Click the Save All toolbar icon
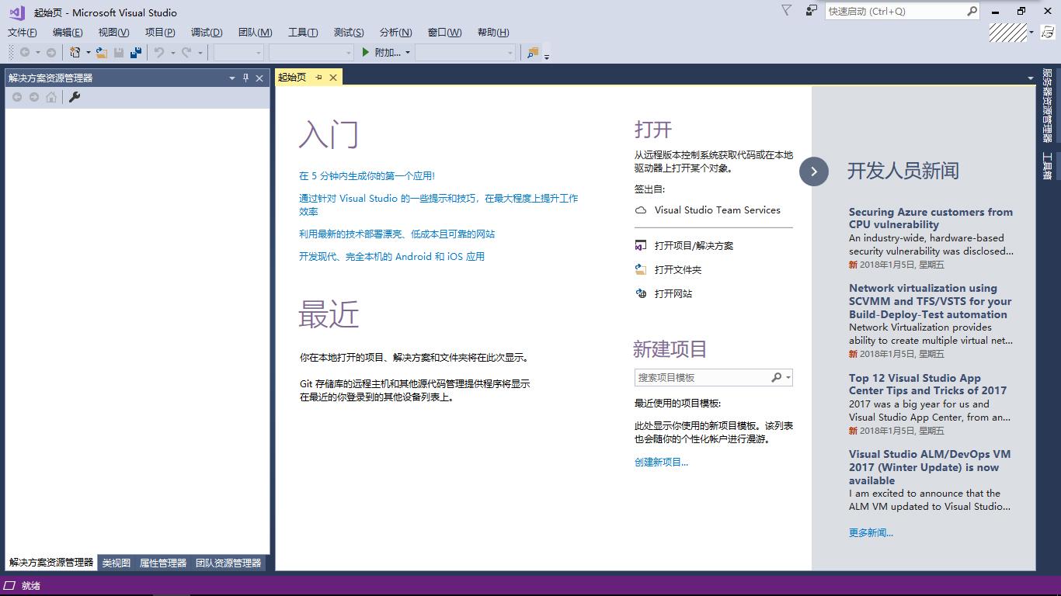 coord(136,53)
